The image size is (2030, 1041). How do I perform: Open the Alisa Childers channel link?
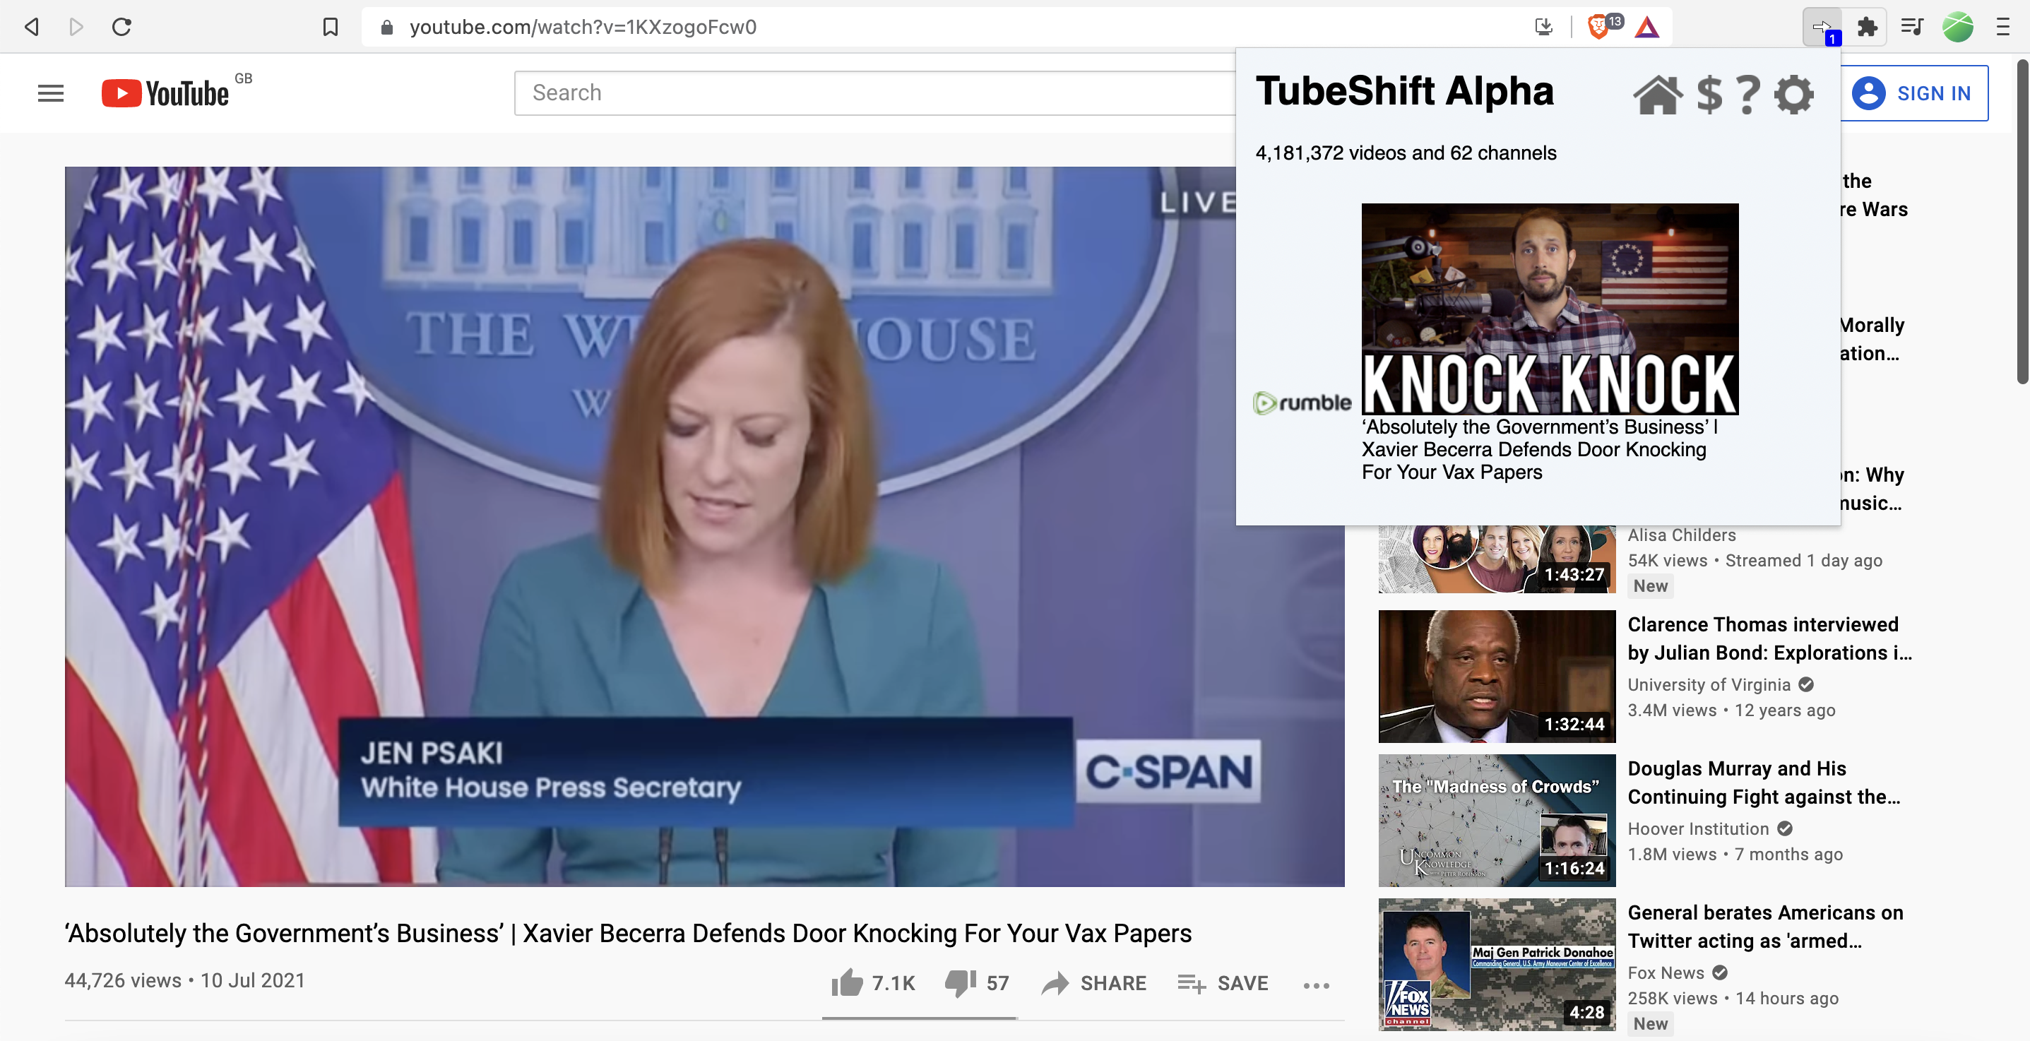tap(1682, 535)
